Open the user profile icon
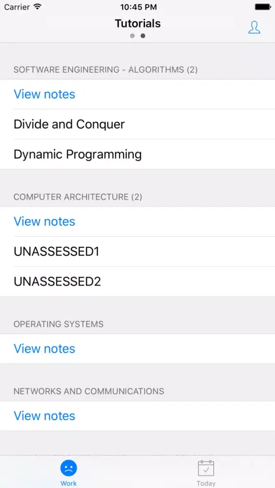Viewport: 275px width, 488px height. (254, 27)
